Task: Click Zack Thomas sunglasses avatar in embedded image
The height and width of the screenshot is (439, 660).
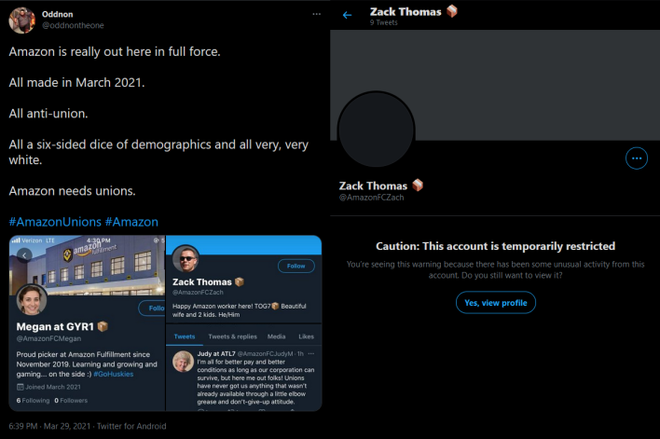Action: [x=186, y=258]
